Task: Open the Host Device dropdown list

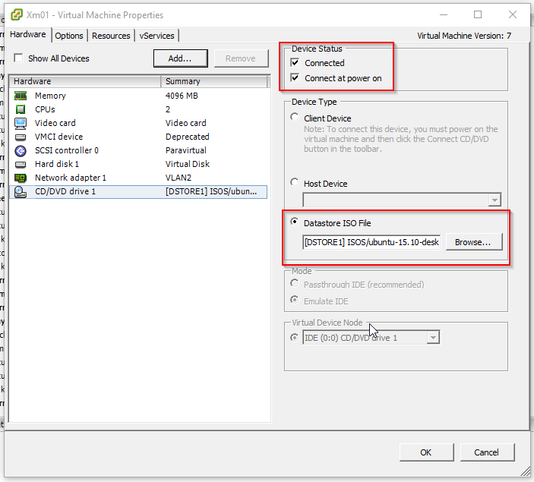Action: click(495, 200)
